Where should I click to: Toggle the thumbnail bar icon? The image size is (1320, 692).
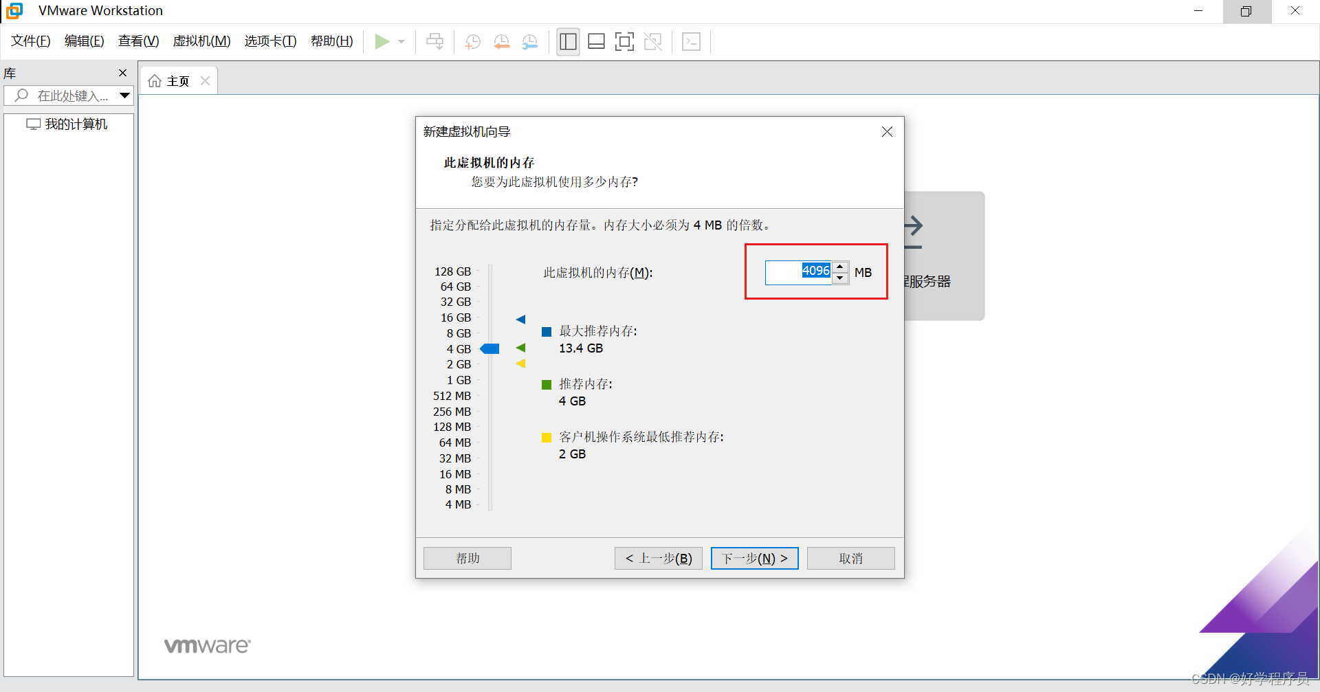(596, 42)
